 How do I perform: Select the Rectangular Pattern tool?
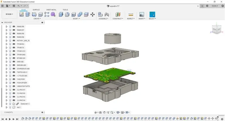point(47,14)
